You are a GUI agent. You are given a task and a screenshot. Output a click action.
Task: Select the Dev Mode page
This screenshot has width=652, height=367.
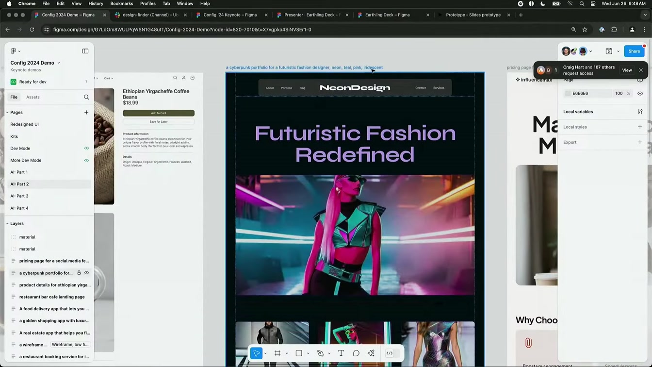point(20,149)
